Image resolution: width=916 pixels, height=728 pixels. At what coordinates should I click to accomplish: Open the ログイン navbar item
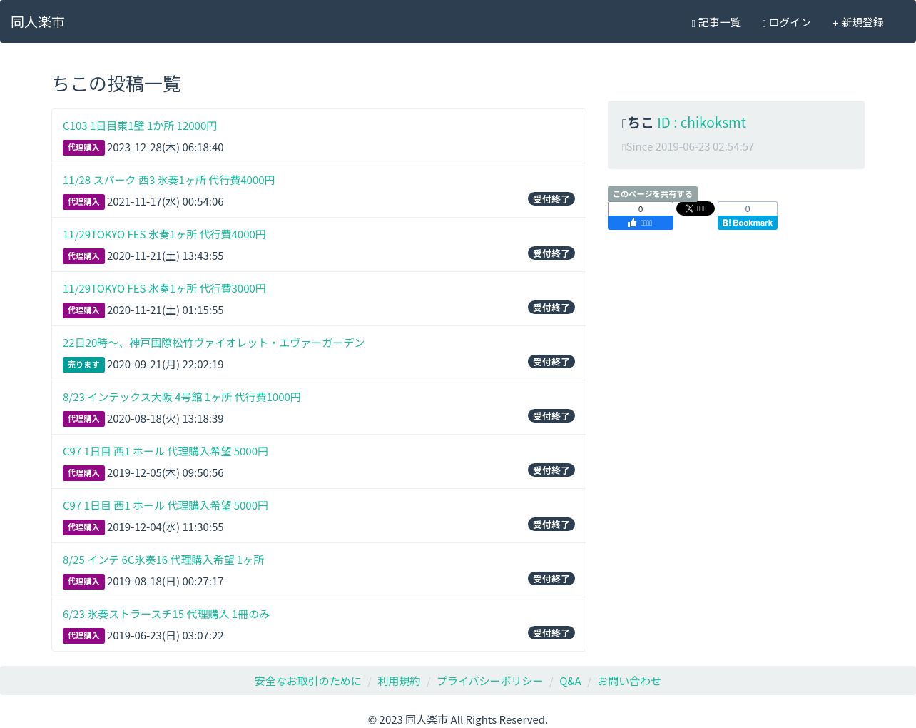(x=787, y=23)
